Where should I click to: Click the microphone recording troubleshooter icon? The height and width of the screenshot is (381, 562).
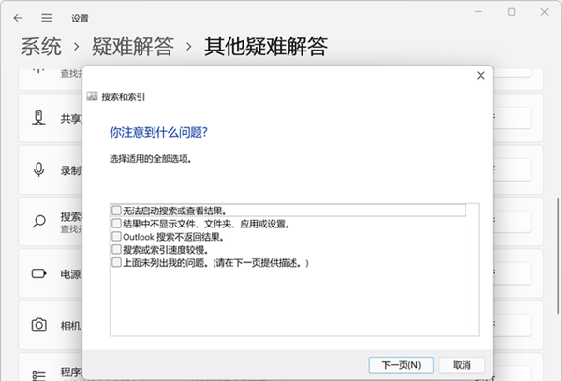[x=39, y=170]
